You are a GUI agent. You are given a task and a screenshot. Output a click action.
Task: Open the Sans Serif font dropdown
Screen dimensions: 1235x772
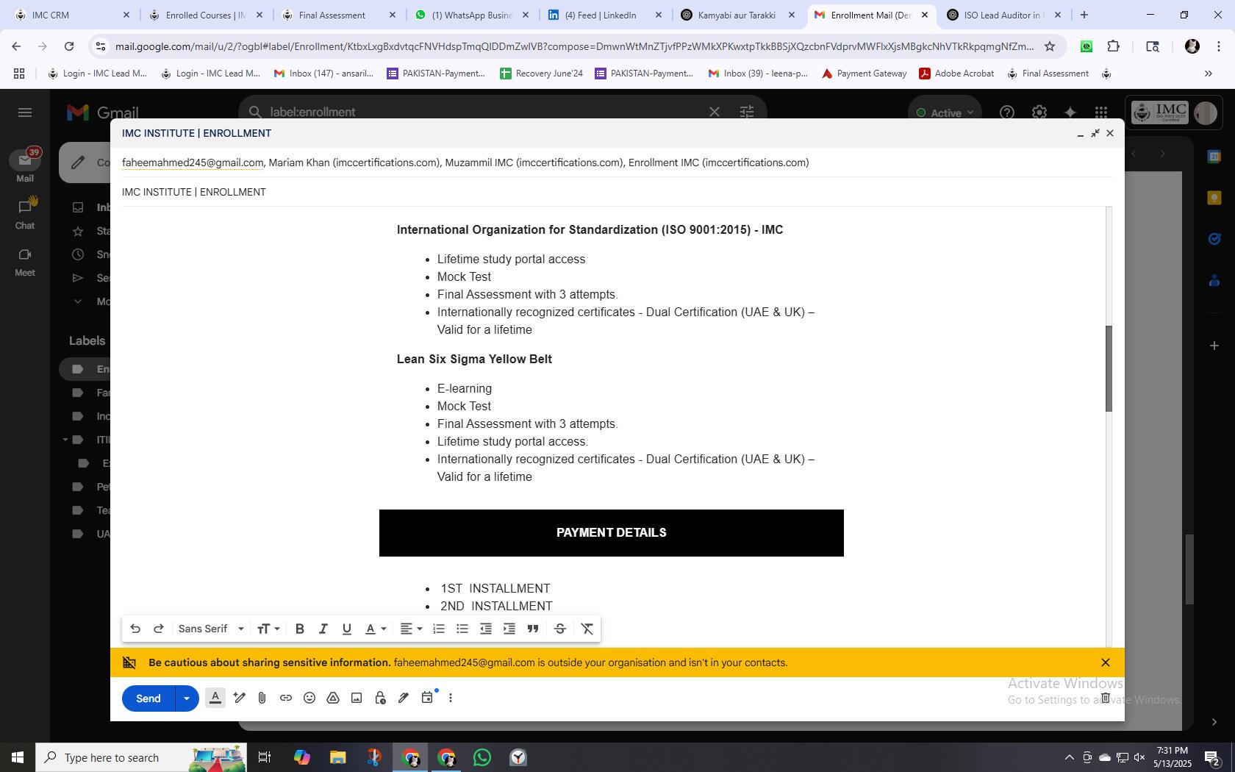point(211,629)
